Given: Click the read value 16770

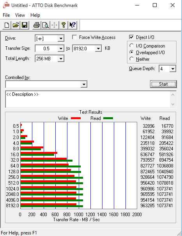Looking at the screenshot, I should pyautogui.click(x=167, y=126).
